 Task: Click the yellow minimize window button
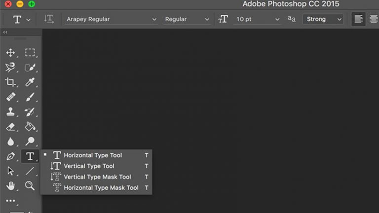[20, 4]
